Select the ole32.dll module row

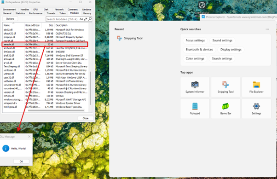pos(46,30)
